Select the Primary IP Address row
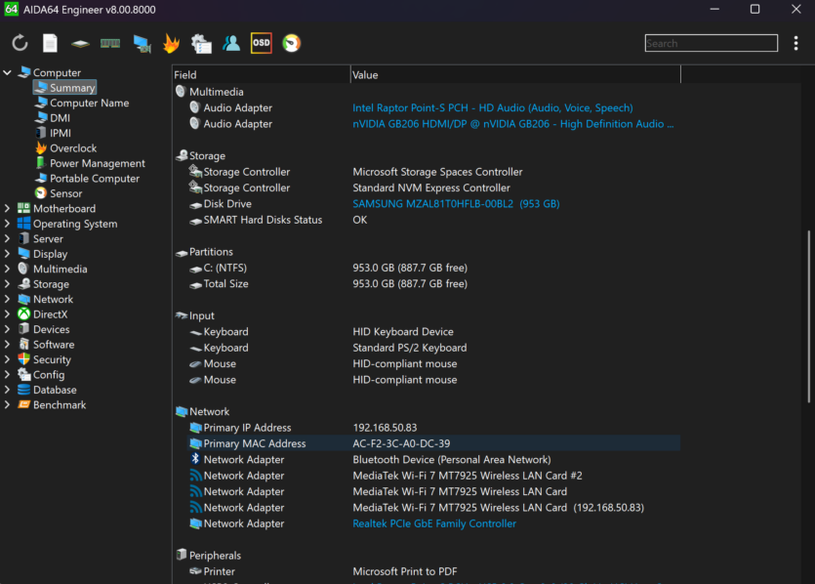Viewport: 815px width, 584px height. tap(433, 428)
